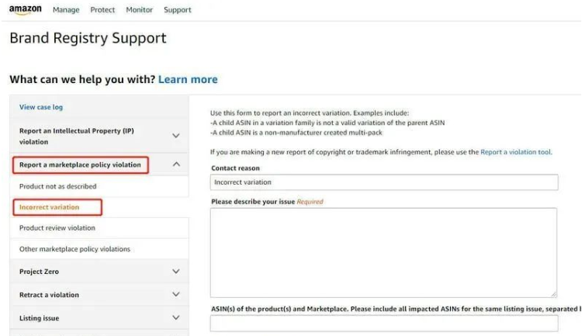Select Incorrect variation option
The image size is (585, 336).
tap(49, 207)
